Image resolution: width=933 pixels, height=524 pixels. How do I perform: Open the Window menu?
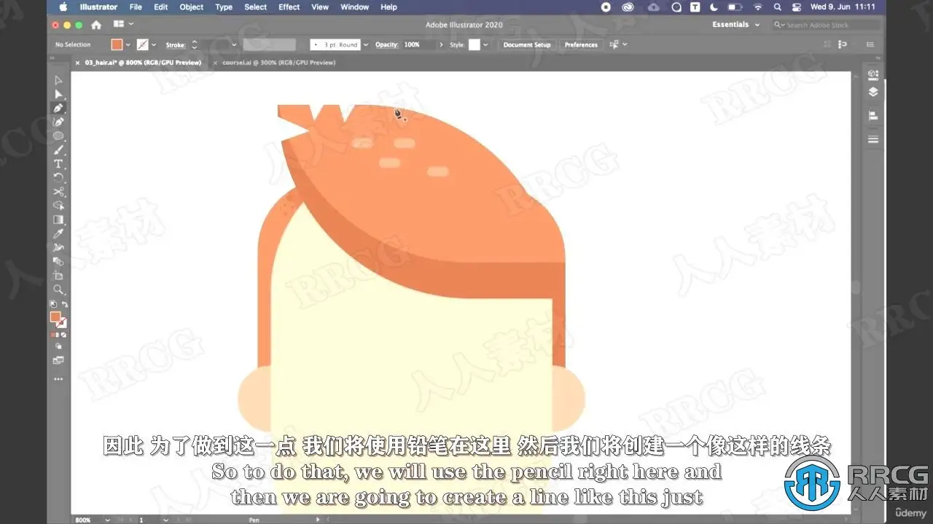pyautogui.click(x=355, y=7)
